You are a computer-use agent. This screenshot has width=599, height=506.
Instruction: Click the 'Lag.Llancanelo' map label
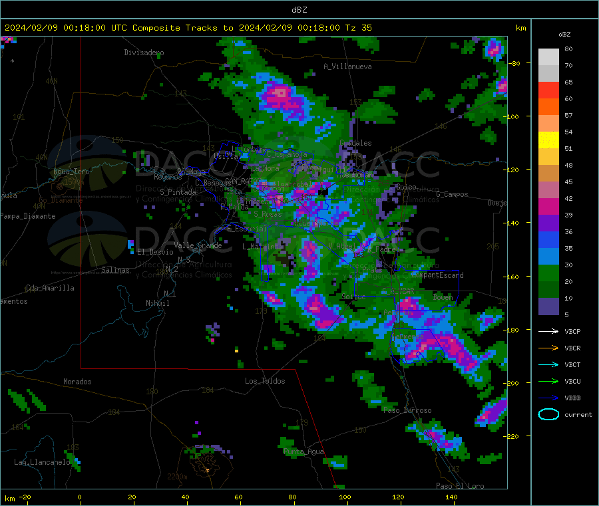pyautogui.click(x=42, y=462)
